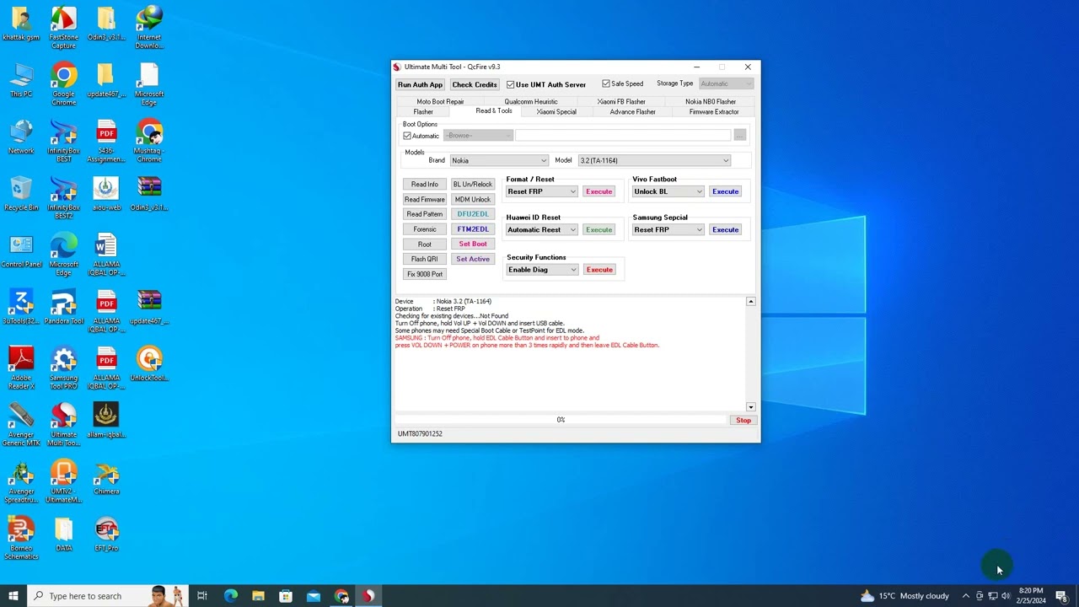Select the ALLAMA IQBAL Word document icon
The image size is (1079, 607).
click(x=106, y=255)
